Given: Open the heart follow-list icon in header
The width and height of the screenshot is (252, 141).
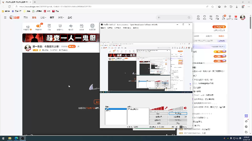Looking at the screenshot, I should 204,17.
